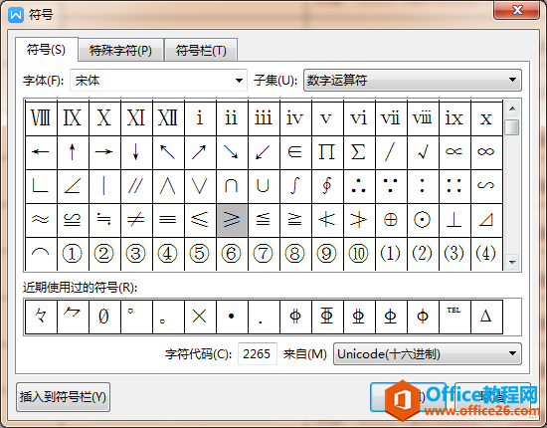Select the left arrow symbol ←
547x428 pixels.
pyautogui.click(x=41, y=152)
